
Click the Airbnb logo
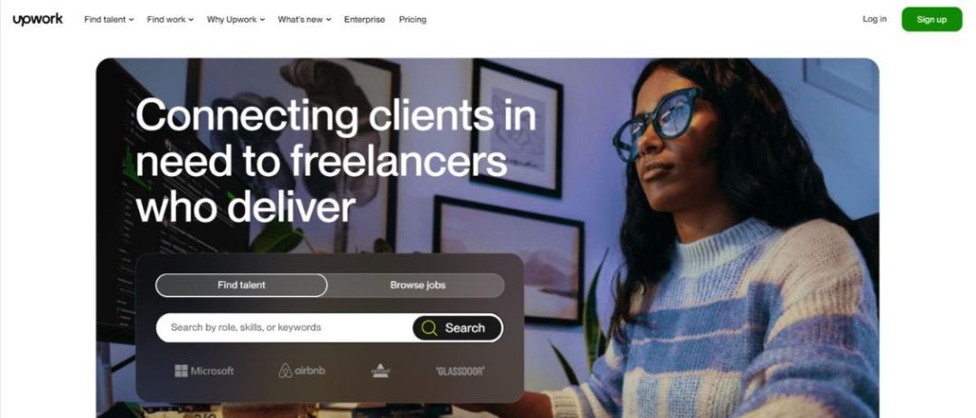click(302, 370)
